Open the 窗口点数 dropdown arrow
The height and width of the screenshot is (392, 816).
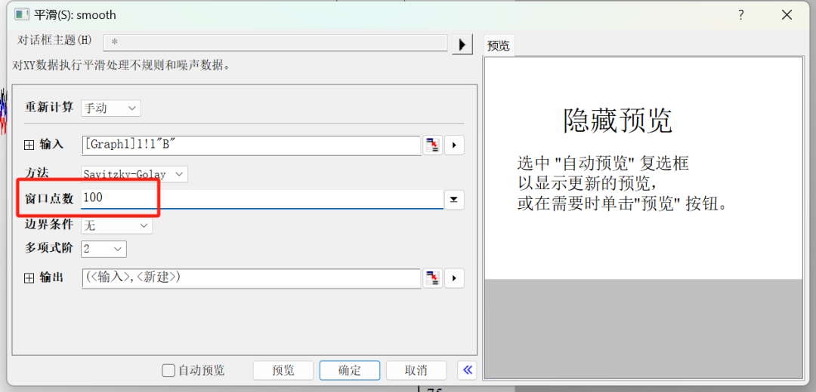pyautogui.click(x=454, y=200)
